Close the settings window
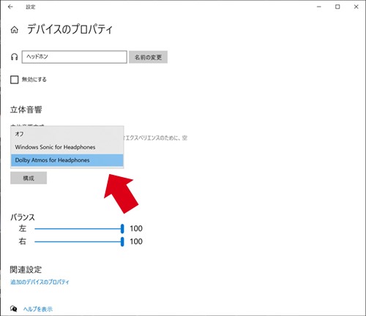The height and width of the screenshot is (316, 366). [x=356, y=7]
